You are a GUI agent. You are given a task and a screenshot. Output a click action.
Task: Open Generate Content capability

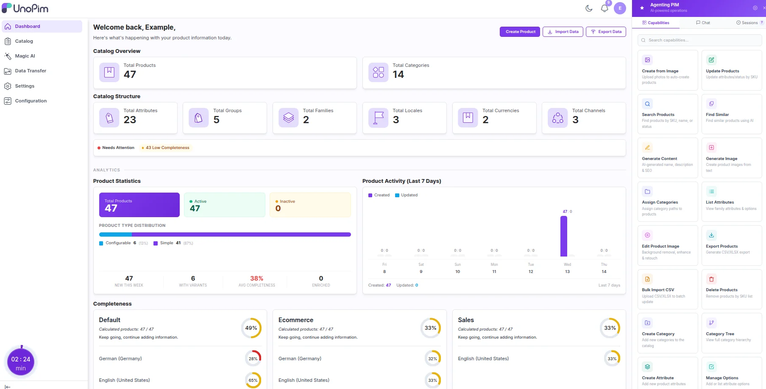[x=667, y=158]
